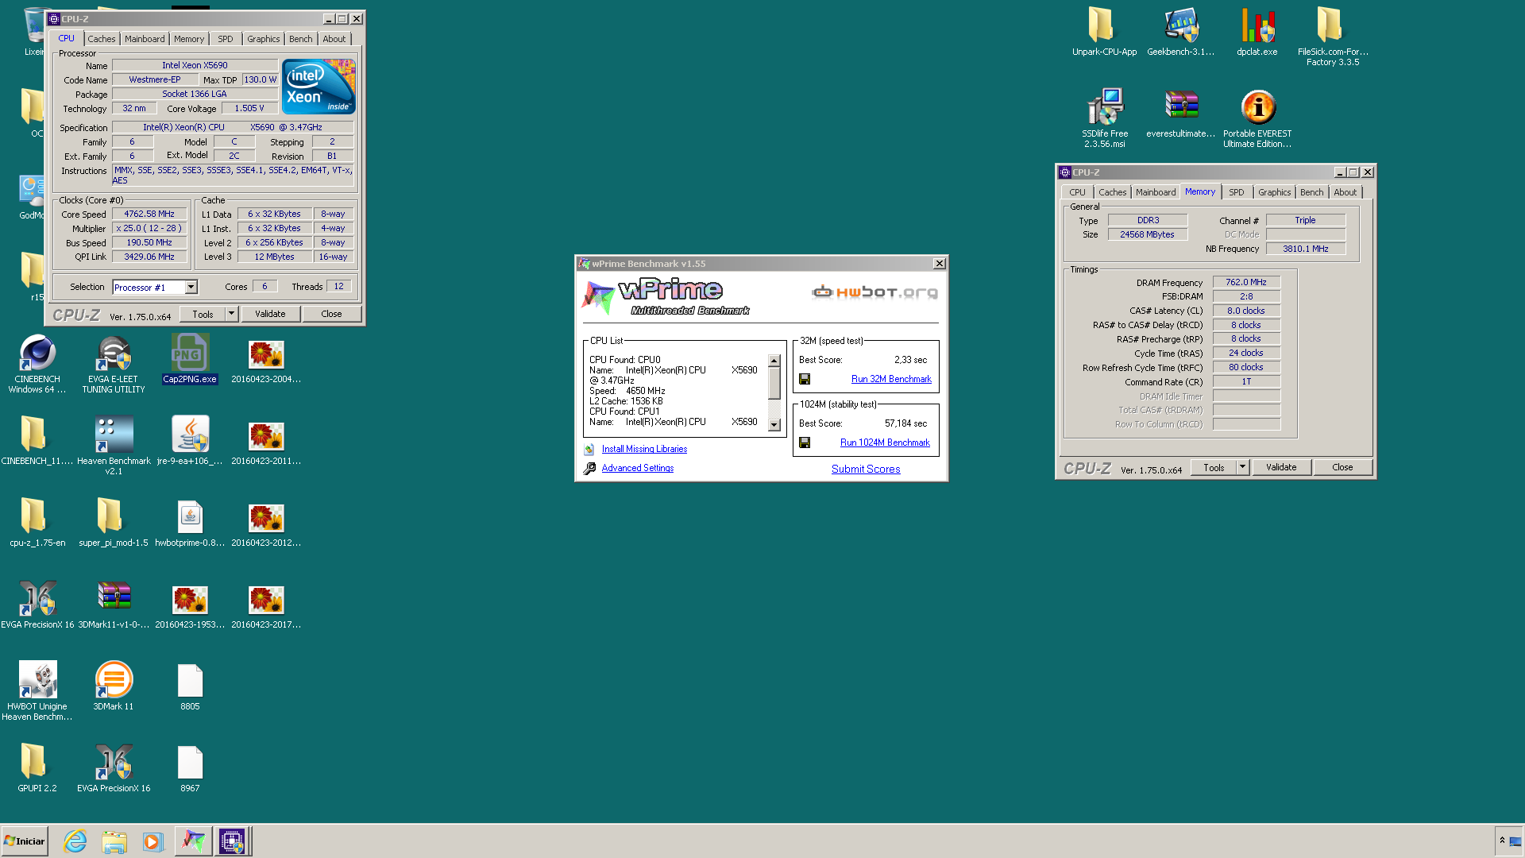This screenshot has height=858, width=1525.
Task: Expand Tools dropdown arrow in left CPU-Z
Action: 231,314
